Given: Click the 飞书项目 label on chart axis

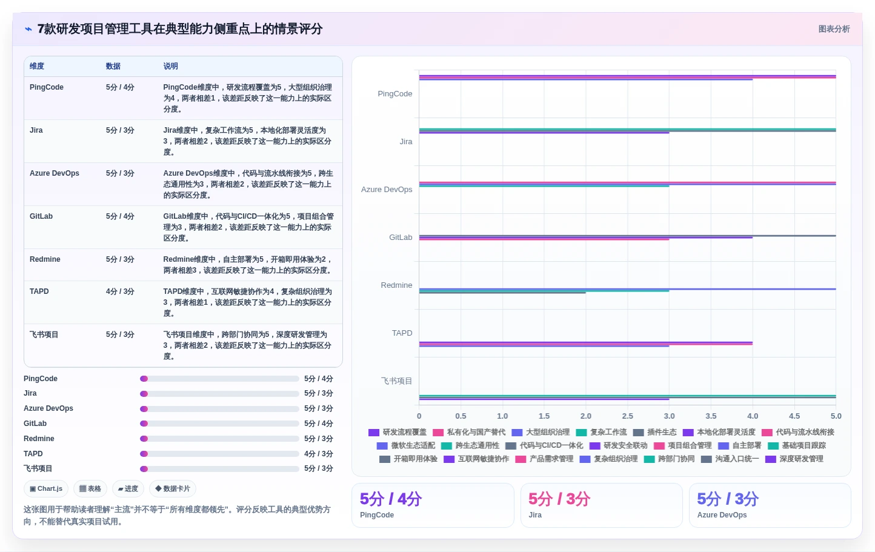Looking at the screenshot, I should pos(396,381).
